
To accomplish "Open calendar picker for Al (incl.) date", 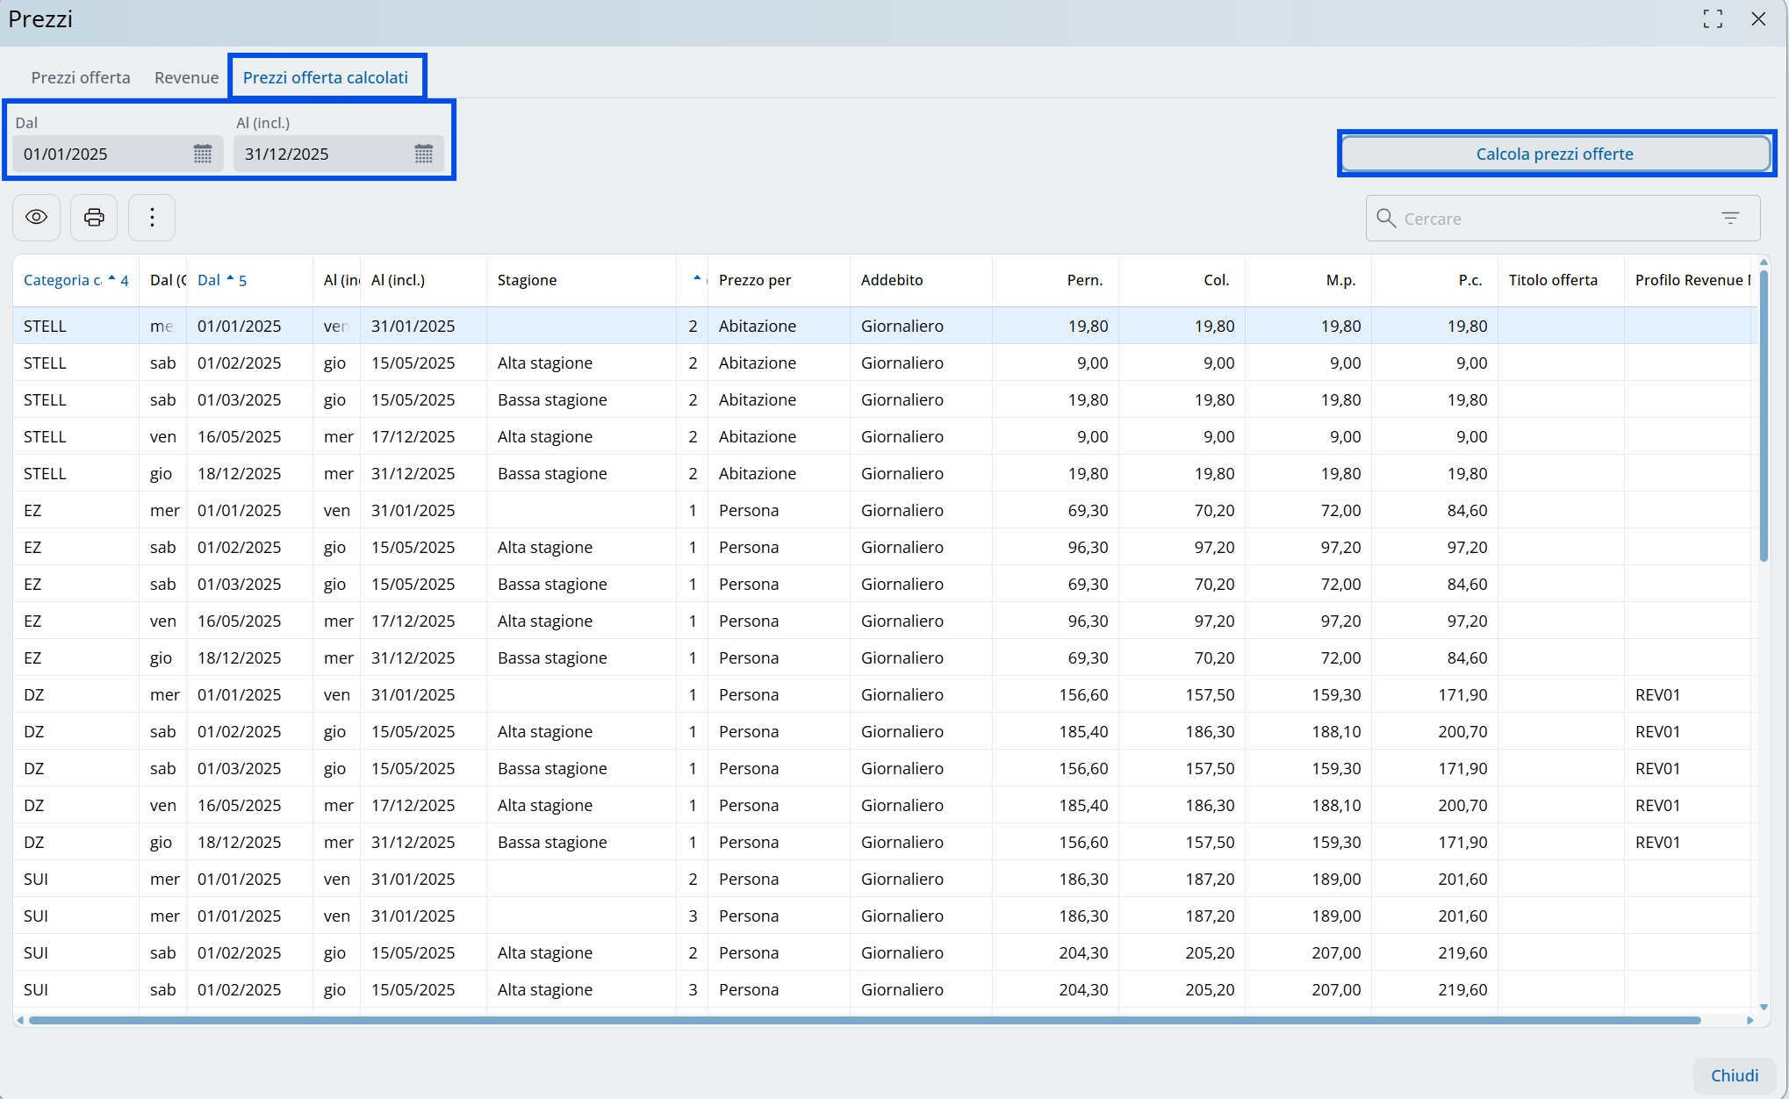I will [424, 154].
